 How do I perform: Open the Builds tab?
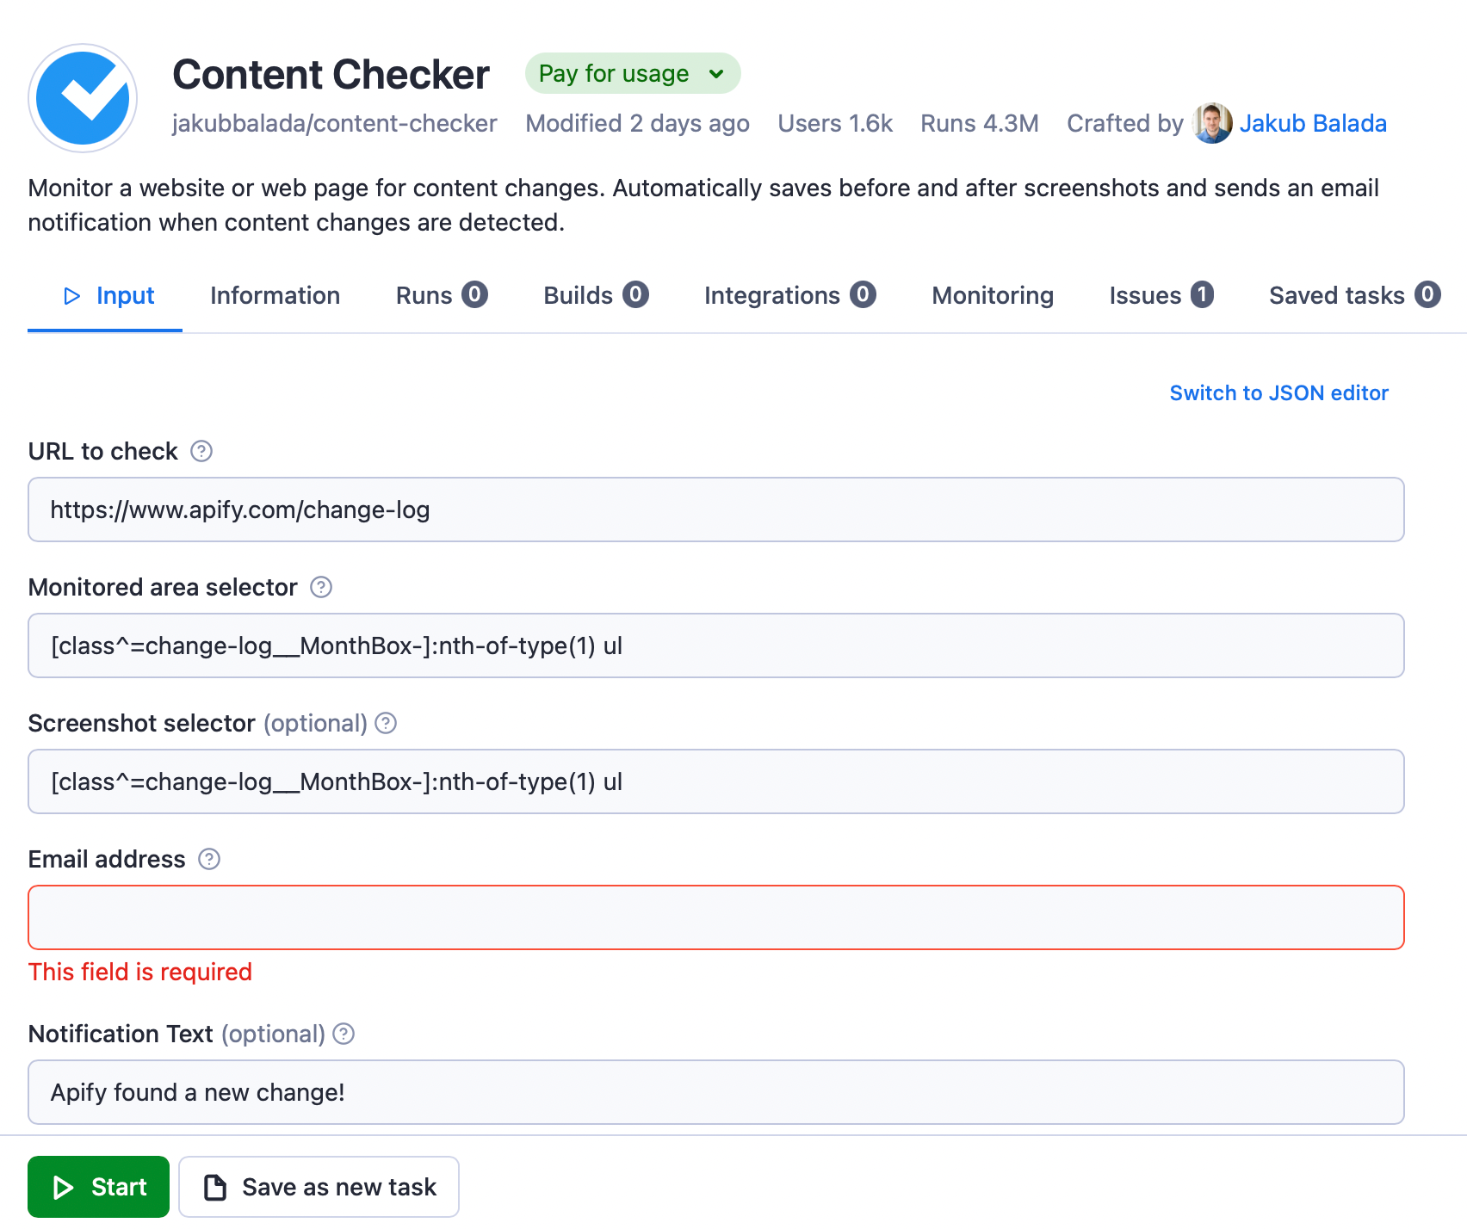pyautogui.click(x=596, y=295)
